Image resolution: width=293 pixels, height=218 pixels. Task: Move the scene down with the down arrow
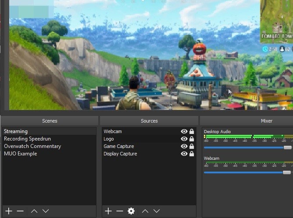46,211
